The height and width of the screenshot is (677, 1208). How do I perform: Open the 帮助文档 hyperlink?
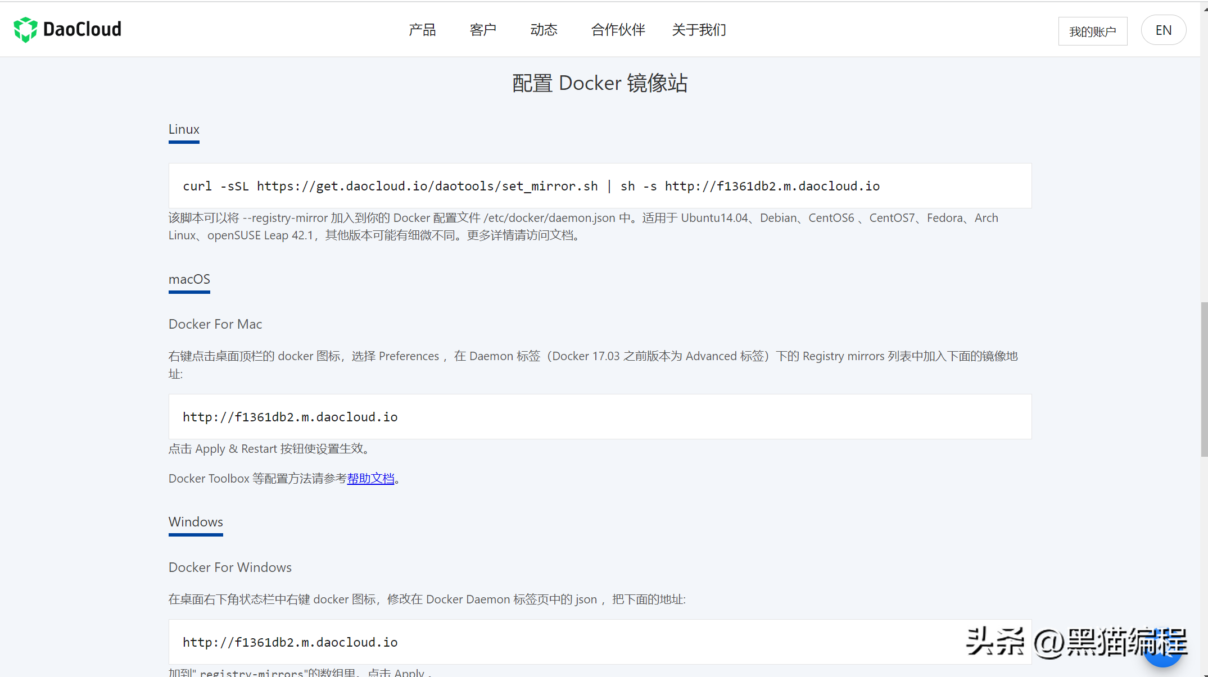click(x=370, y=479)
